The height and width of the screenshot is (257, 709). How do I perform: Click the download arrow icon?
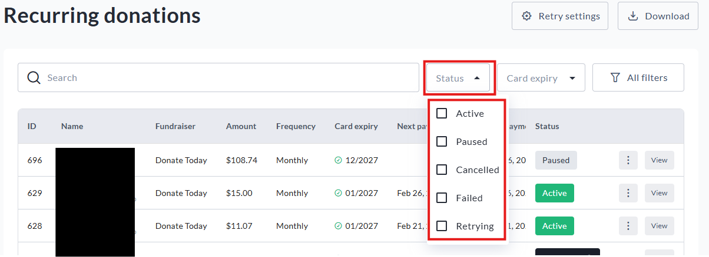[x=633, y=16]
